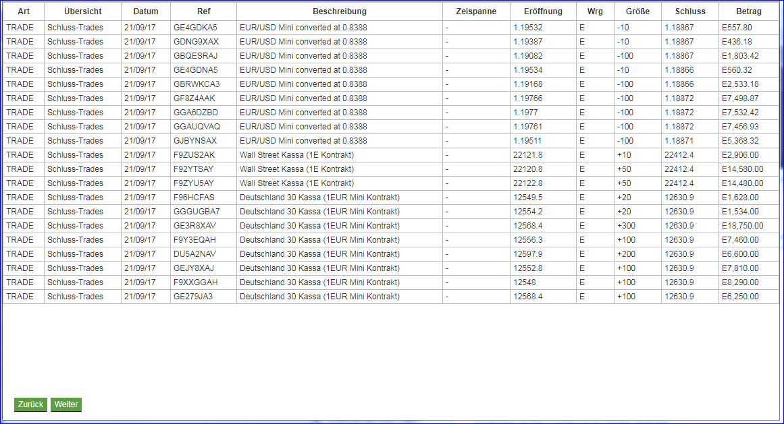Select reference GBRWKCA3
This screenshot has width=784, height=424.
[x=197, y=84]
